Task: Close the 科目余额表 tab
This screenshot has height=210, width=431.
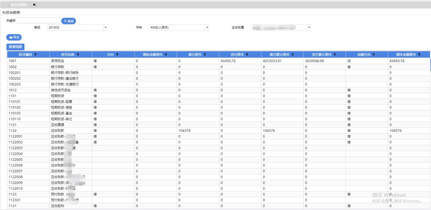Action: pyautogui.click(x=34, y=5)
